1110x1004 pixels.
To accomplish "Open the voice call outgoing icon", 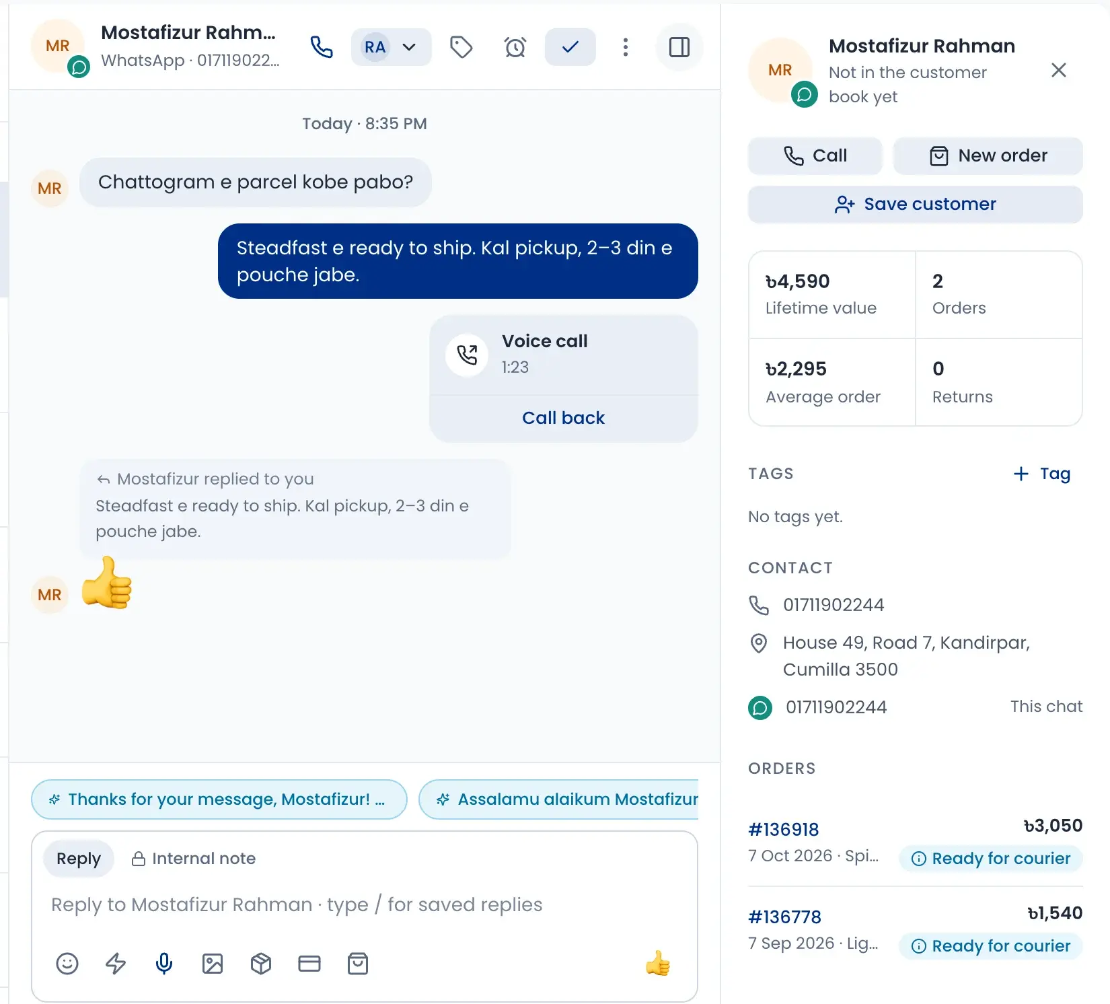I will [x=467, y=355].
